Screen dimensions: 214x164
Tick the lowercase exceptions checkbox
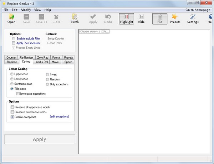[x=18, y=94]
